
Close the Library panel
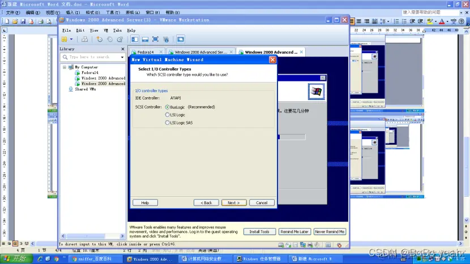(x=122, y=49)
